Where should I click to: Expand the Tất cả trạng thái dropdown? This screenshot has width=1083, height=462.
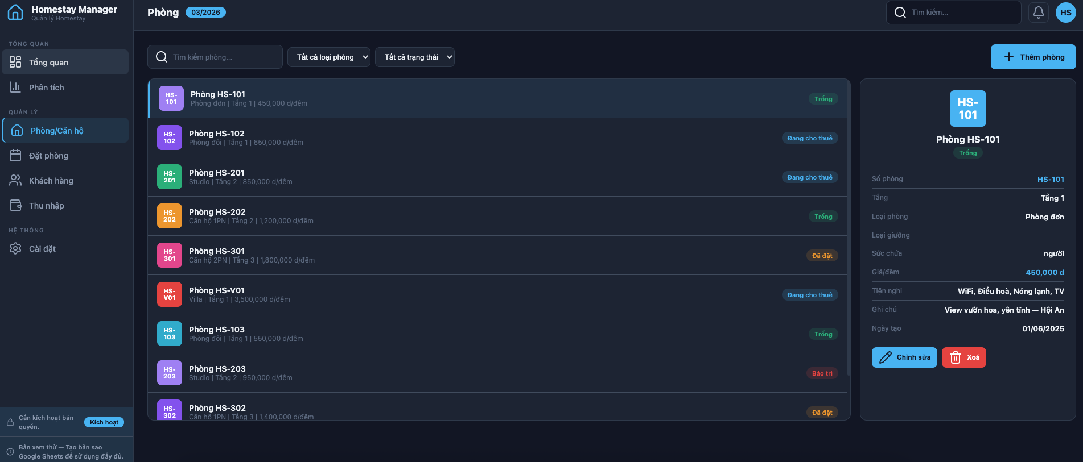[415, 57]
